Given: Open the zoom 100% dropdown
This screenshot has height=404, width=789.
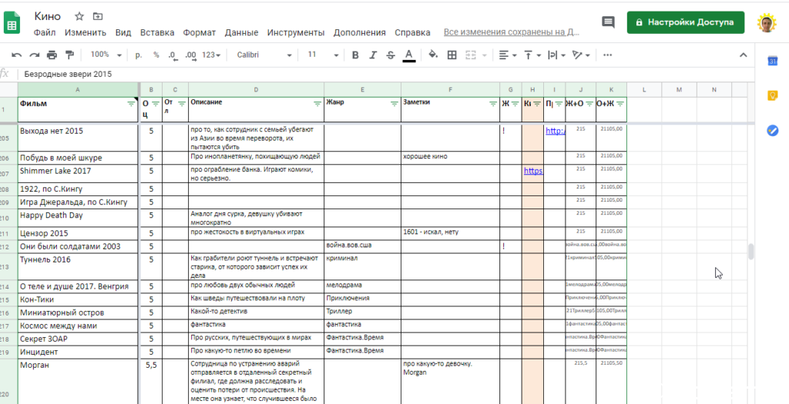Looking at the screenshot, I should (x=106, y=55).
